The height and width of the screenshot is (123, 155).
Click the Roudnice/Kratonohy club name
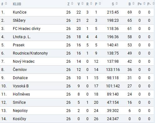point(30,53)
